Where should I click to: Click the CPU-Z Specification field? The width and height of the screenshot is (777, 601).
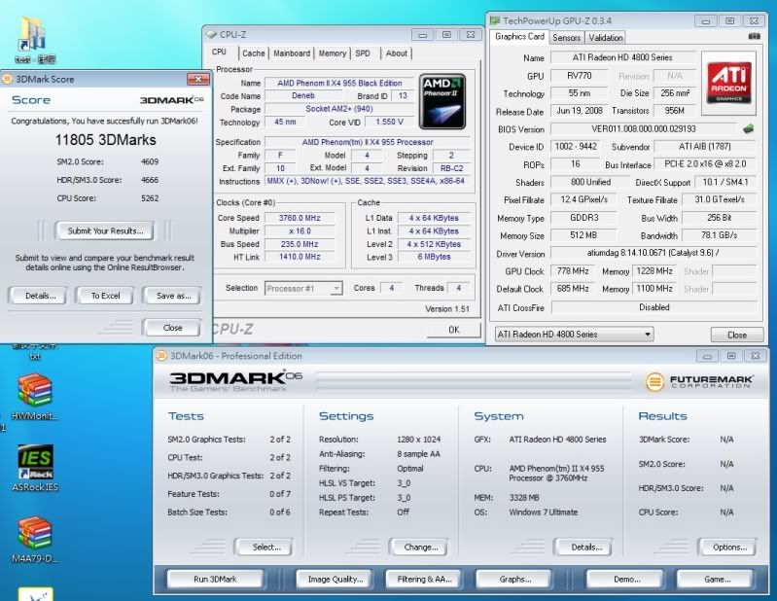[368, 142]
